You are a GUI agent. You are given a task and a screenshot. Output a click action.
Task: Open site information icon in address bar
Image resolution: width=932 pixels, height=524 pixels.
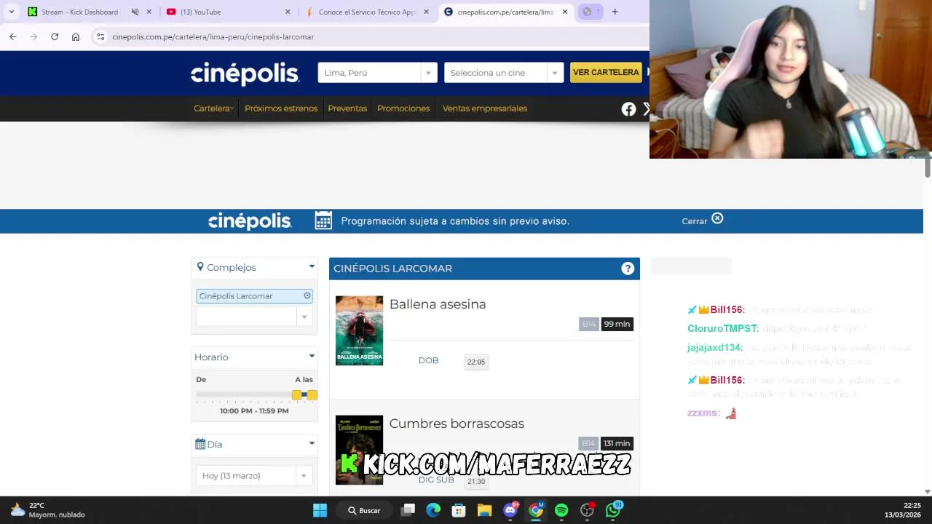100,36
